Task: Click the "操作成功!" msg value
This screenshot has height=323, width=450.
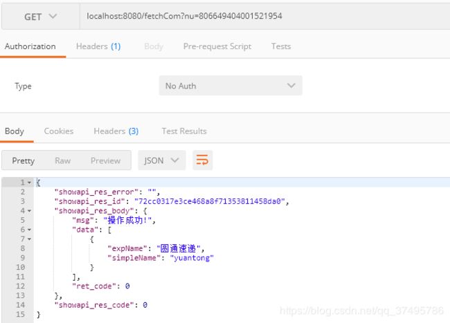Action: (x=127, y=220)
